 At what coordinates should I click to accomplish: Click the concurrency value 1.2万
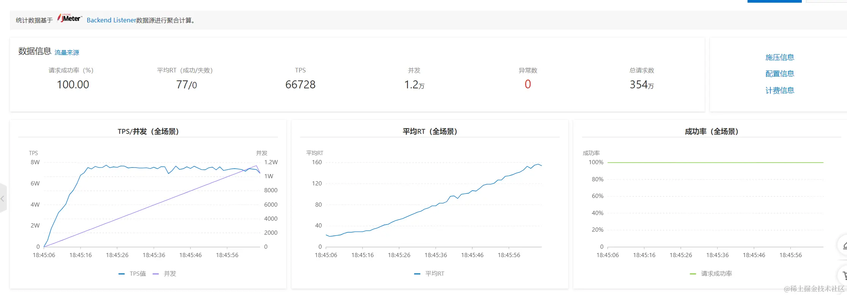414,85
